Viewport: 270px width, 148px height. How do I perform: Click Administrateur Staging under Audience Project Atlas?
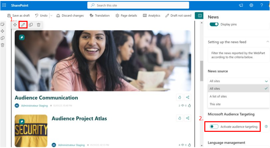[x=71, y=145]
